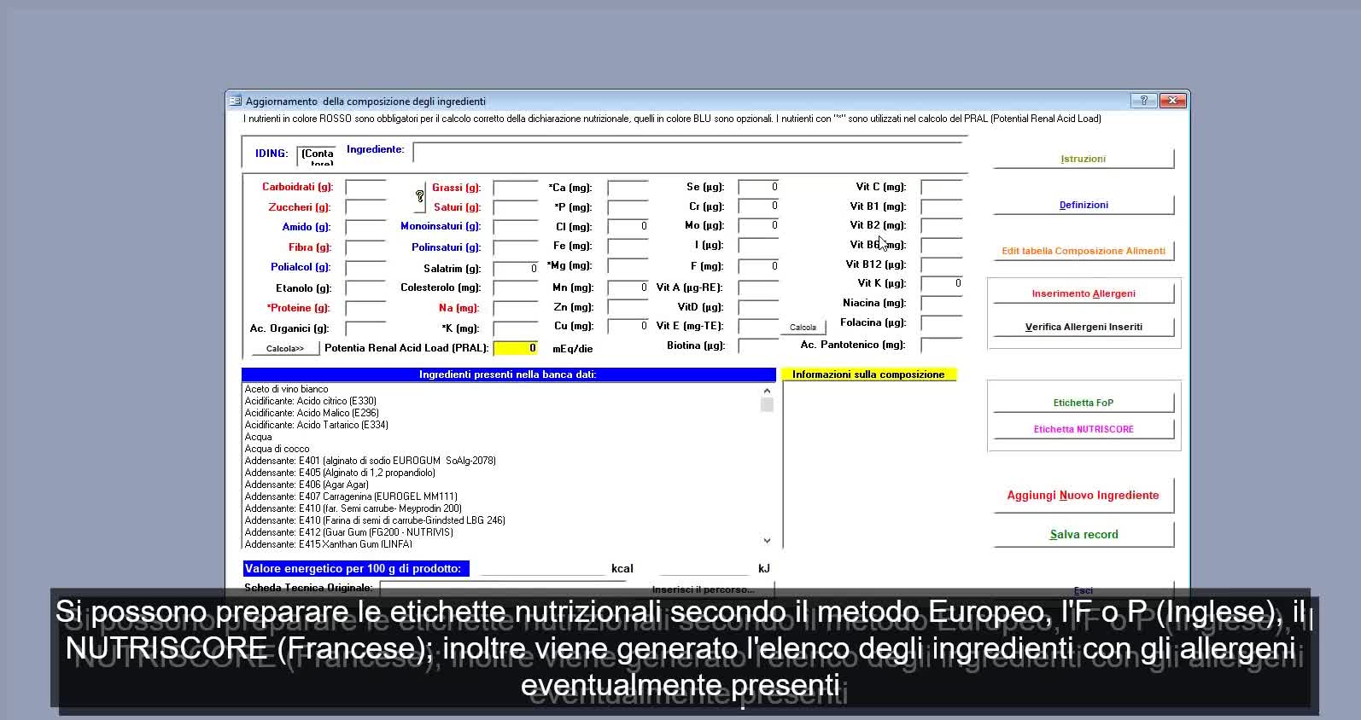This screenshot has width=1361, height=720.
Task: Click the Saturi (g) input field
Action: 516,207
